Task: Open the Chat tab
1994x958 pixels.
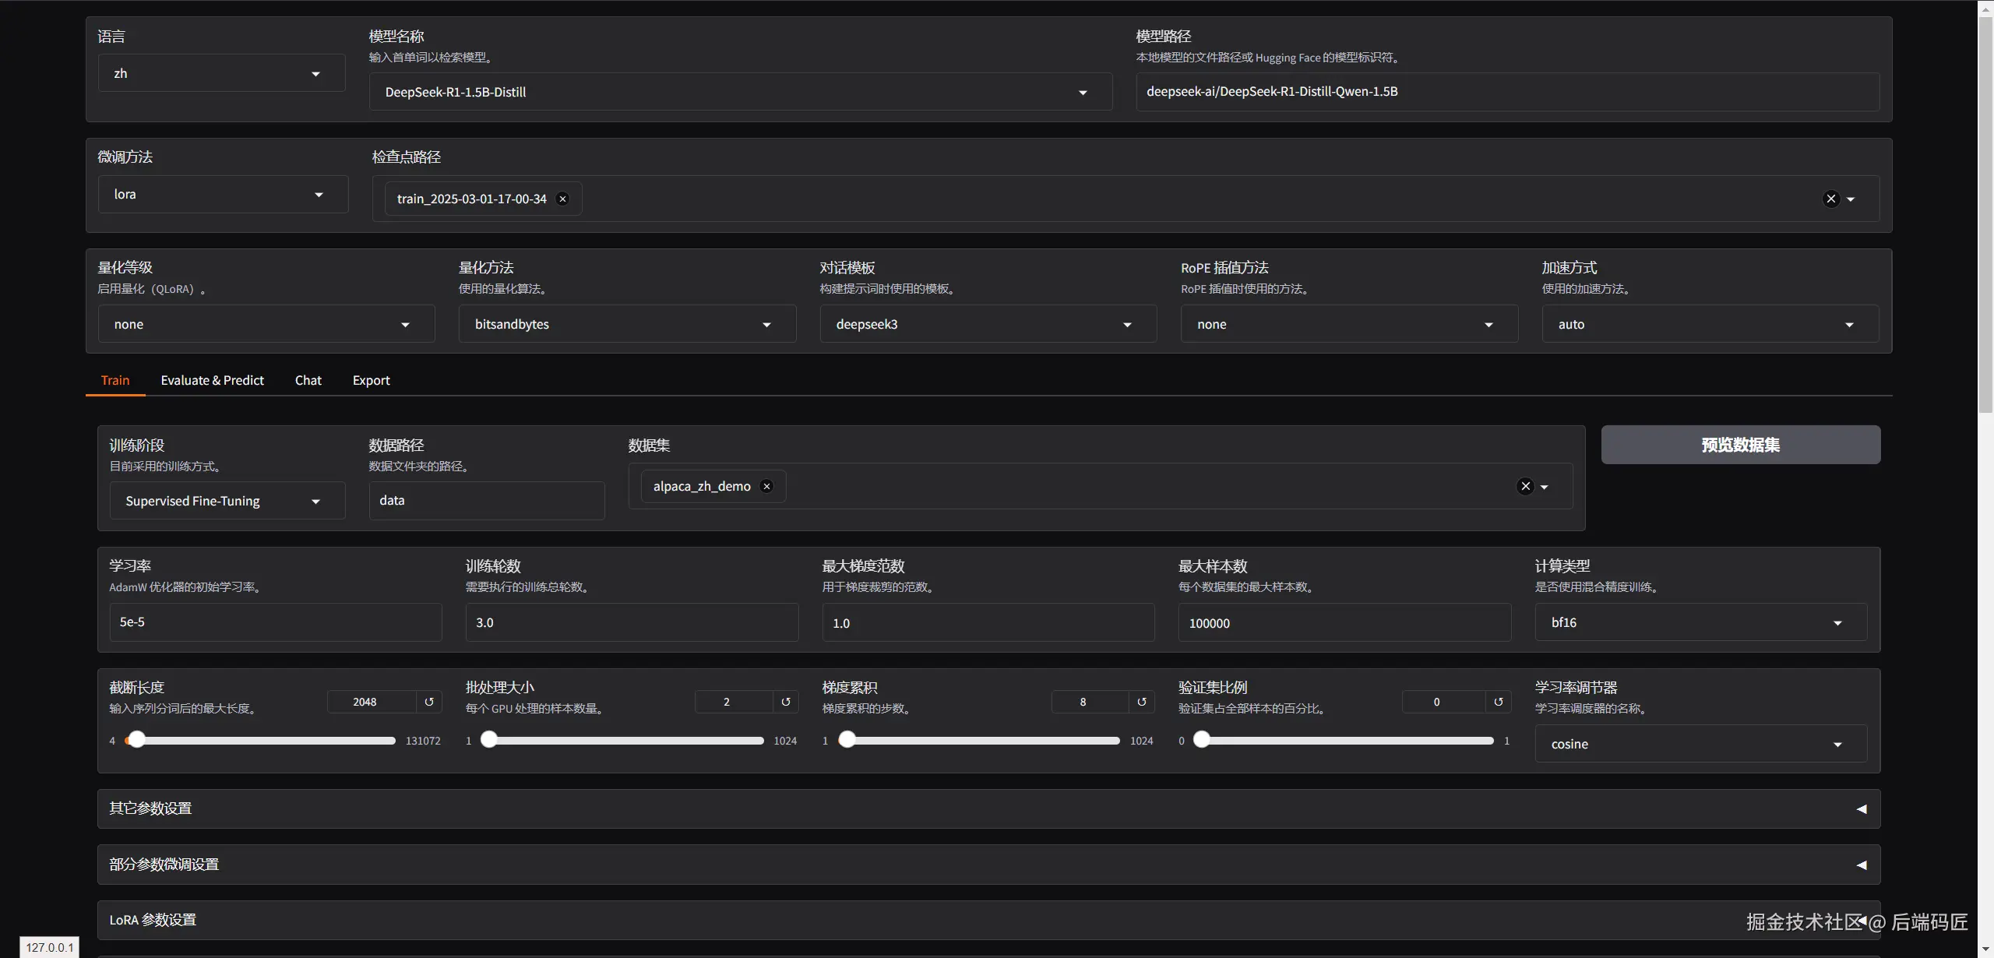Action: tap(308, 380)
